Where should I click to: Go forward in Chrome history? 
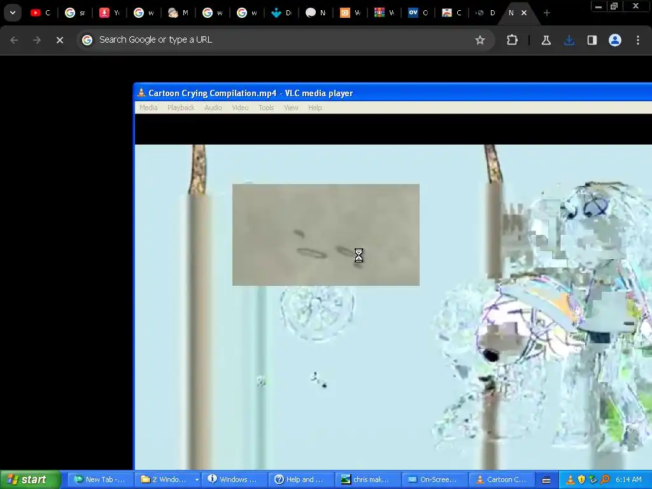click(36, 40)
